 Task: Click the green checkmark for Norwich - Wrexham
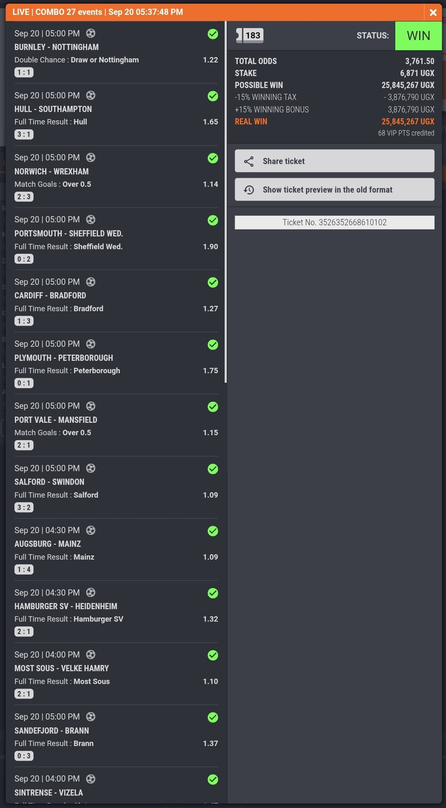click(x=213, y=158)
